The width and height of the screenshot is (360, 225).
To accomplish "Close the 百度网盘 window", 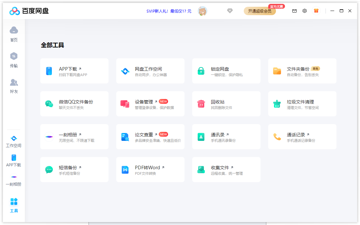I will (x=350, y=11).
